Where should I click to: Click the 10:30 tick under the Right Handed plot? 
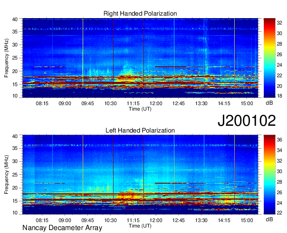[x=111, y=103]
